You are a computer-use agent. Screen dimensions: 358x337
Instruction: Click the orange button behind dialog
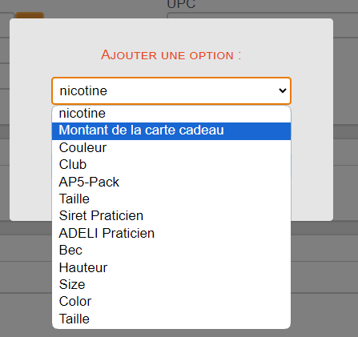(30, 15)
